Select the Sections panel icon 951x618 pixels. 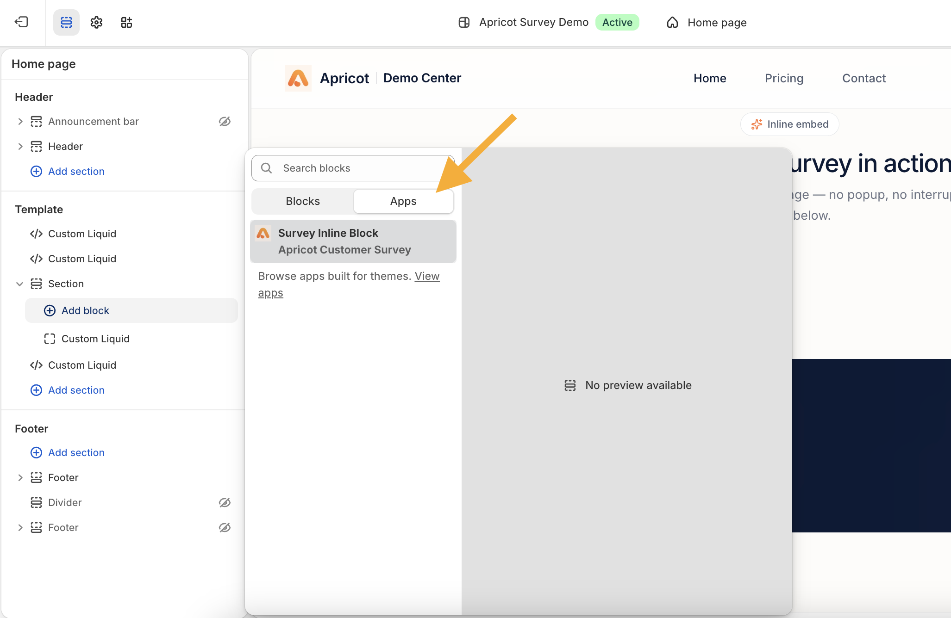[x=66, y=22]
